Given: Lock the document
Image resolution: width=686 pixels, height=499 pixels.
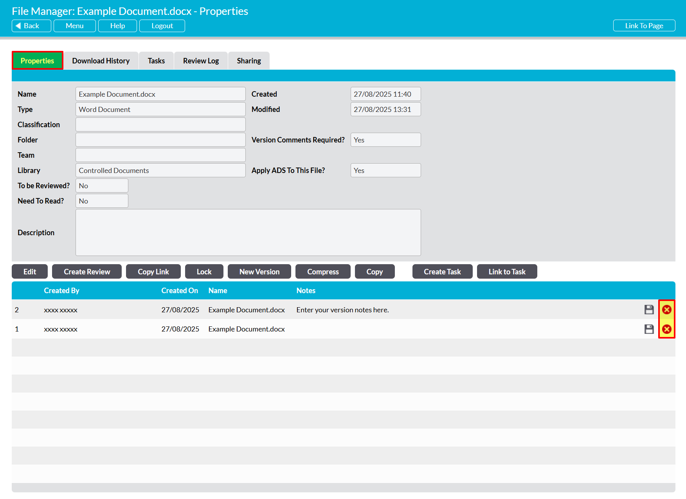Looking at the screenshot, I should coord(204,272).
